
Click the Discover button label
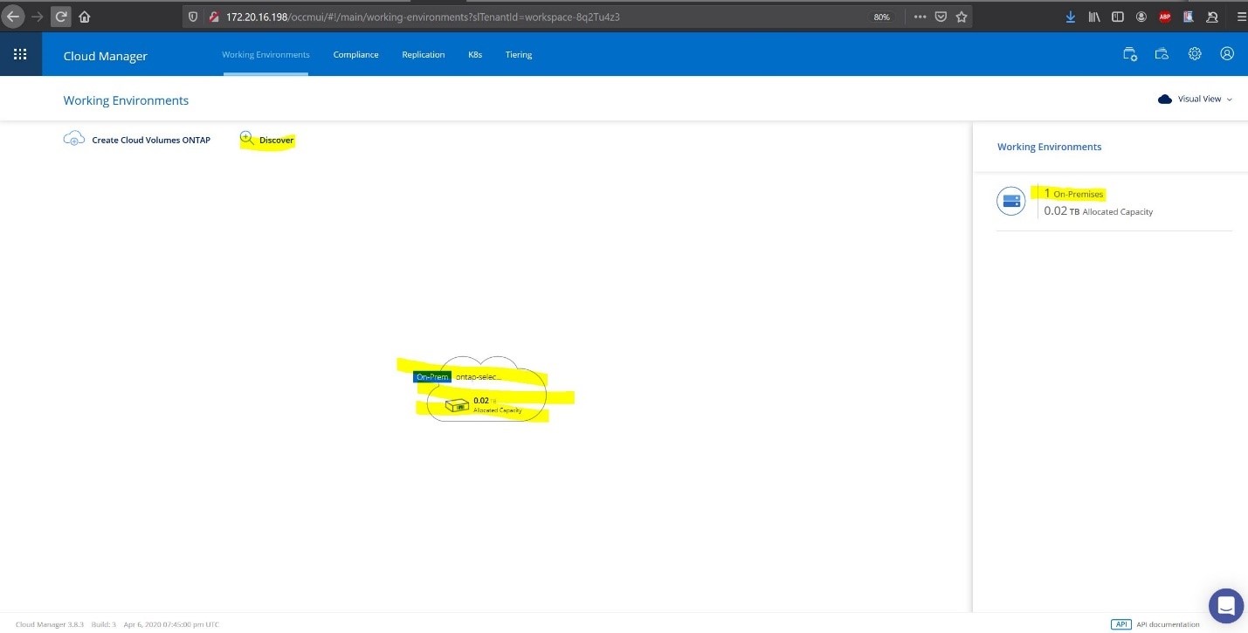coord(276,140)
